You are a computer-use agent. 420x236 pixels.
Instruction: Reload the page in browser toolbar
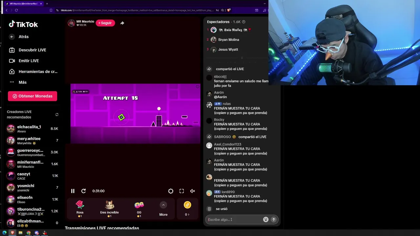16,10
